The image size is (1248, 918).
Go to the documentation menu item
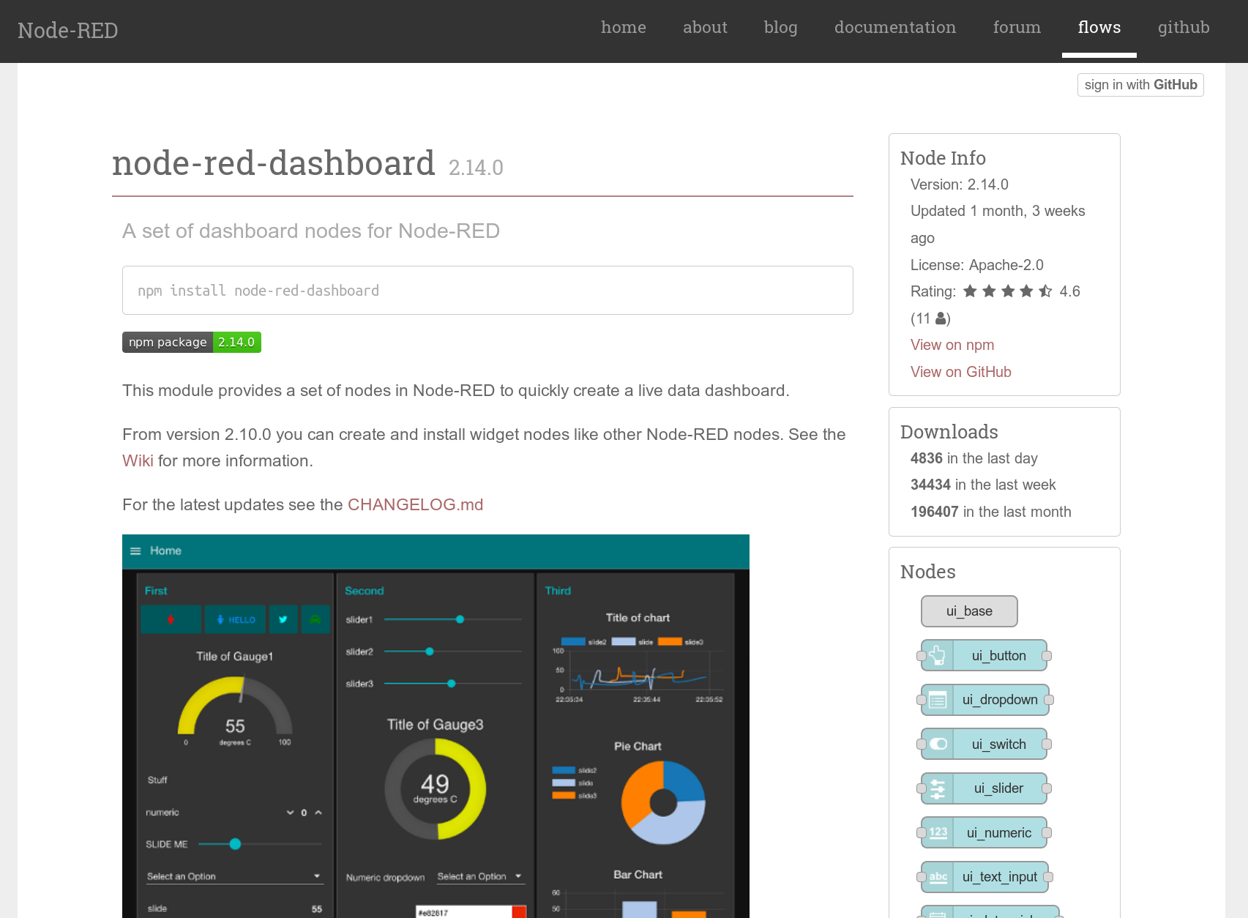click(x=894, y=28)
